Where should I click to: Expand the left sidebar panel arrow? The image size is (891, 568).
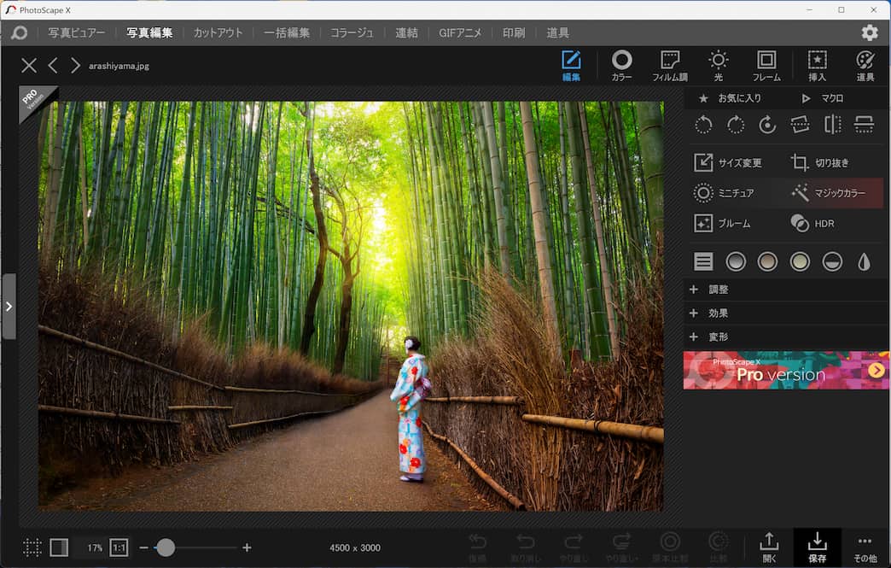click(x=10, y=306)
